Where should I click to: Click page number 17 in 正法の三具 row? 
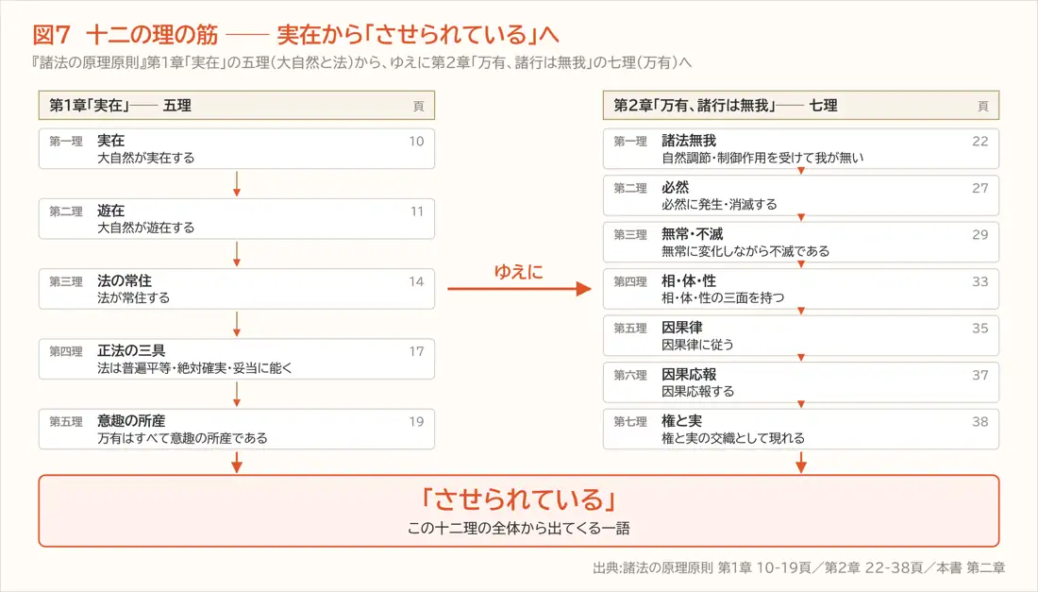click(x=416, y=351)
